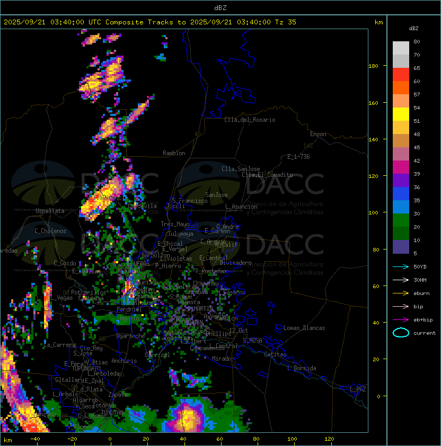Click the Potrerillos place label
The width and height of the screenshot is (441, 446).
pos(89,292)
